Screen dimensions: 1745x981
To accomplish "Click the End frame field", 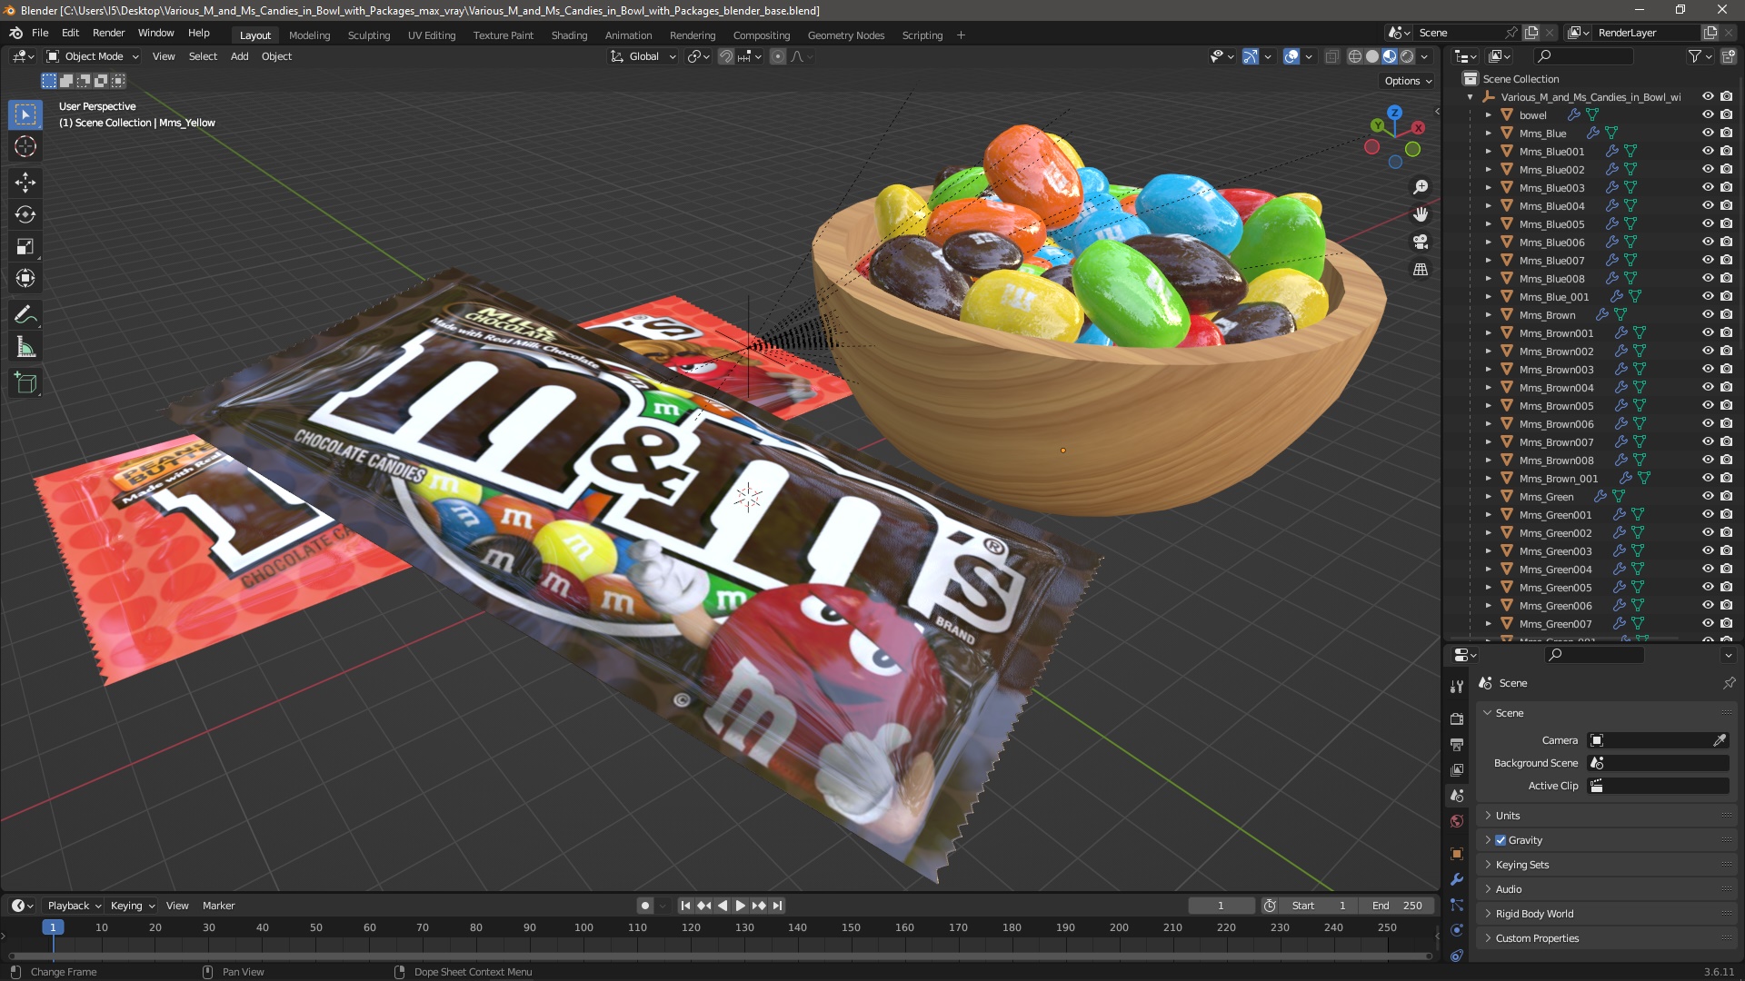I will tap(1398, 906).
